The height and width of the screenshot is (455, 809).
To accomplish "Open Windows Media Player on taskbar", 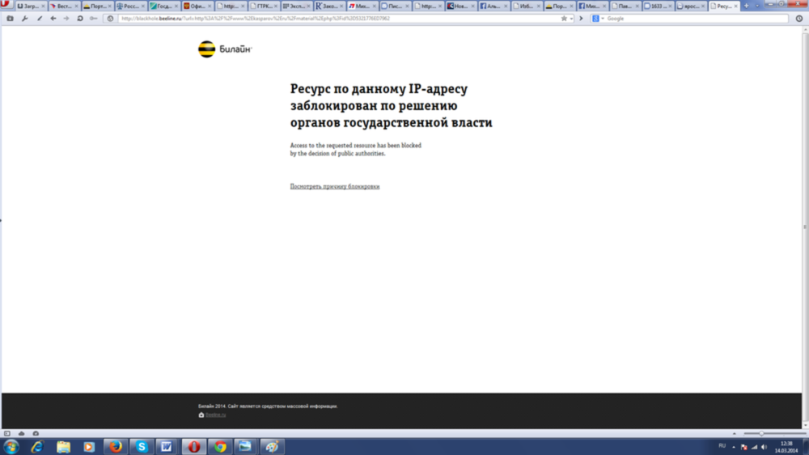I will 89,447.
